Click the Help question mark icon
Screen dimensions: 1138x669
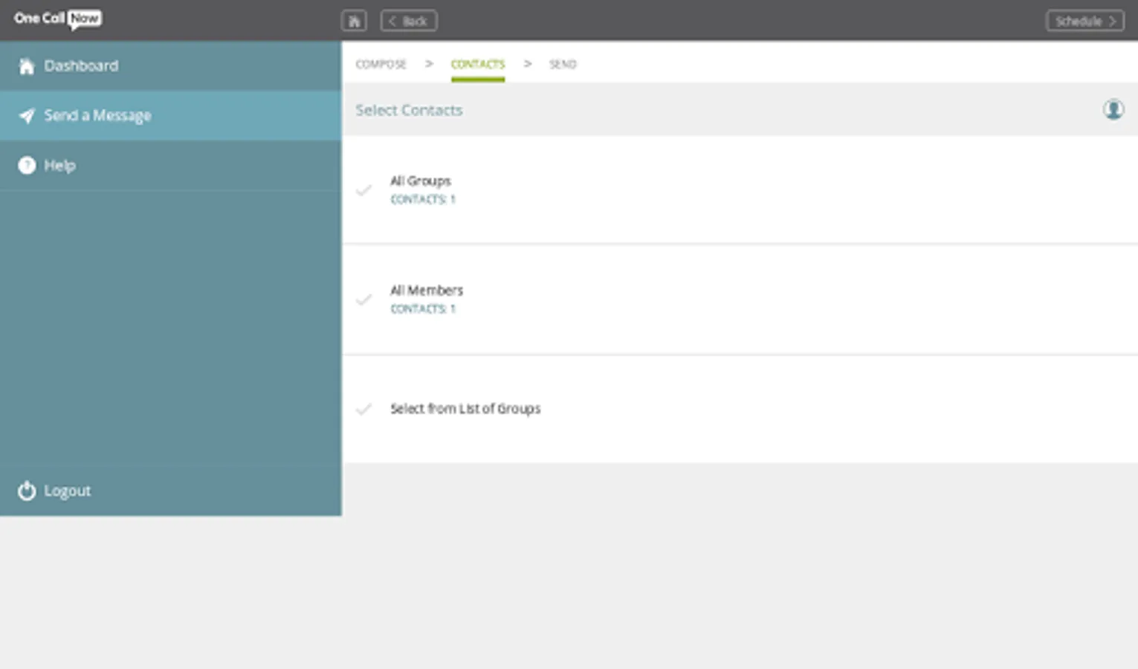point(27,166)
